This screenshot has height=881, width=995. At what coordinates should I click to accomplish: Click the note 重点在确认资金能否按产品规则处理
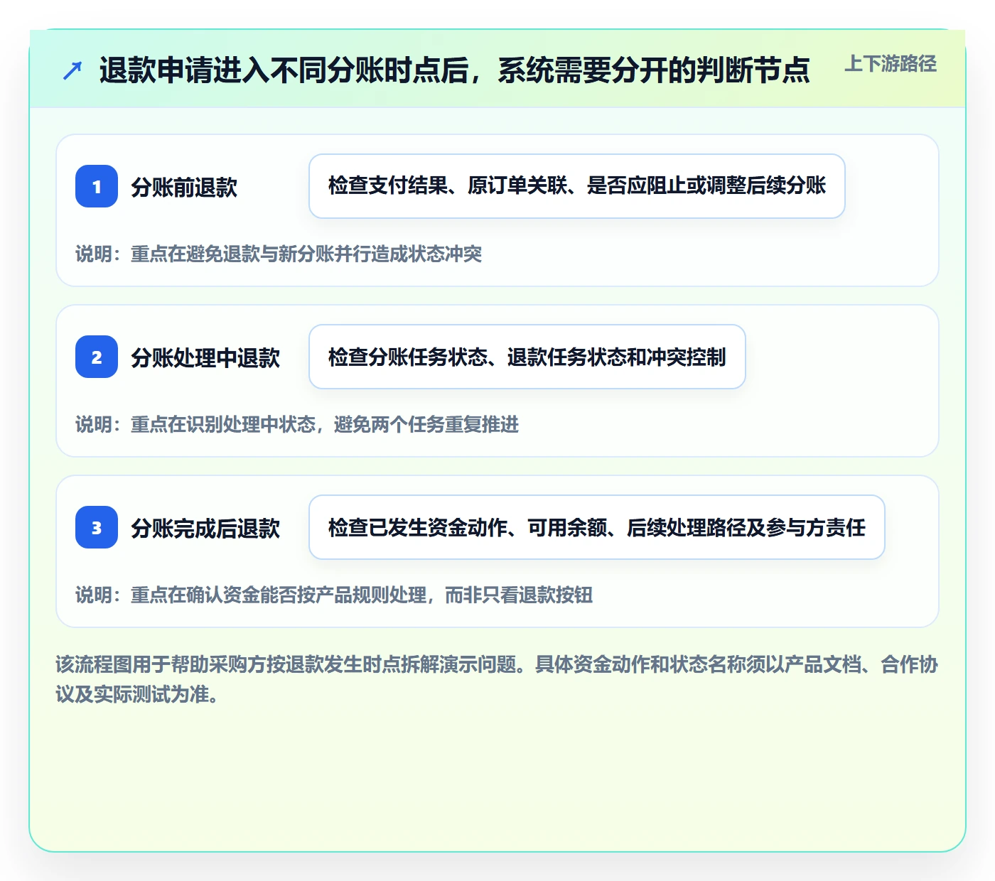click(x=334, y=595)
